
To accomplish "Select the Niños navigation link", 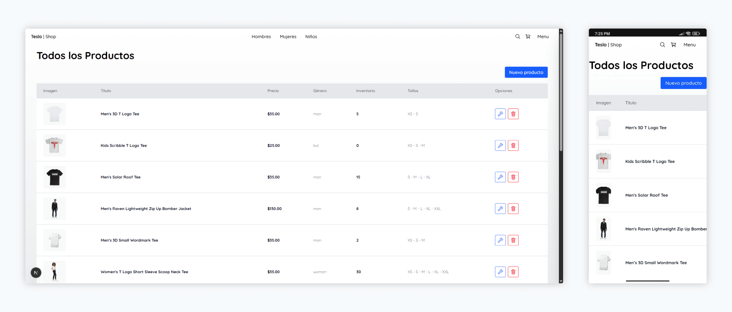I will (x=311, y=37).
